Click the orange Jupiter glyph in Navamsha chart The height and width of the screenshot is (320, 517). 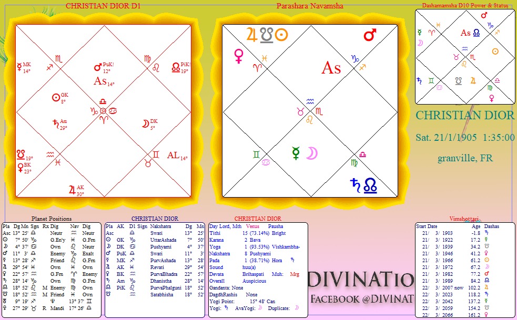click(252, 35)
